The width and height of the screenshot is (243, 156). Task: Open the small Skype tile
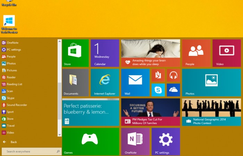click(x=158, y=90)
